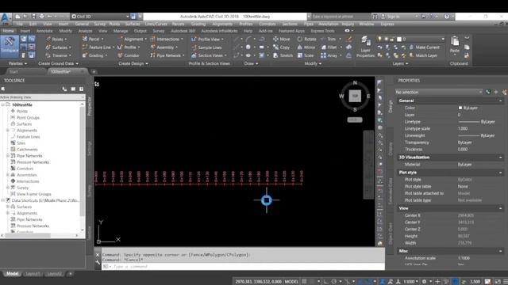Click Make Current layer tool
The height and width of the screenshot is (285, 508).
click(x=424, y=47)
